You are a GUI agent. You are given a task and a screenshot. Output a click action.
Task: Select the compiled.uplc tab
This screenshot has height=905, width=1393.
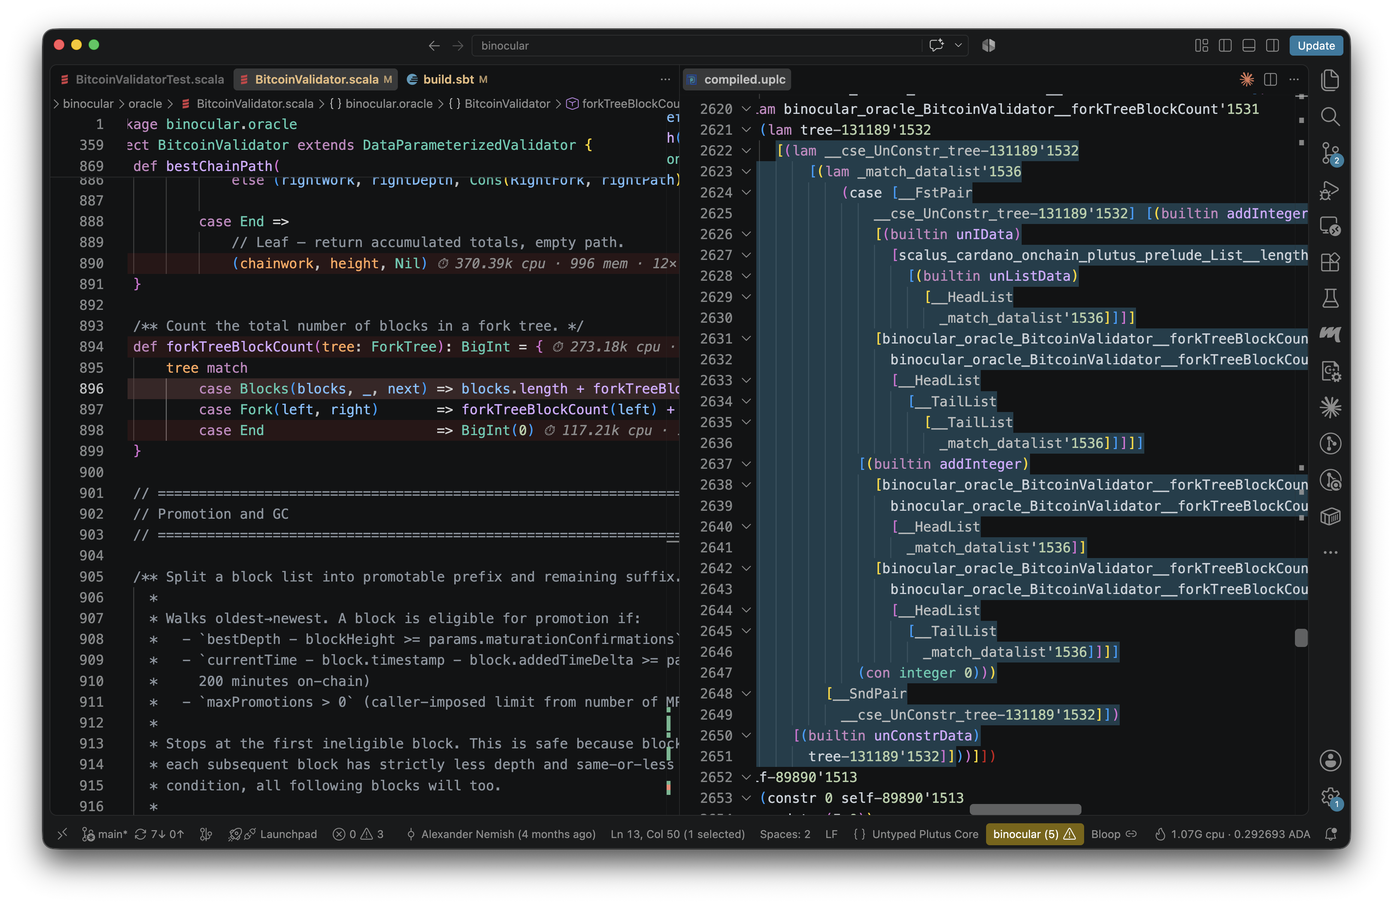[x=737, y=79]
